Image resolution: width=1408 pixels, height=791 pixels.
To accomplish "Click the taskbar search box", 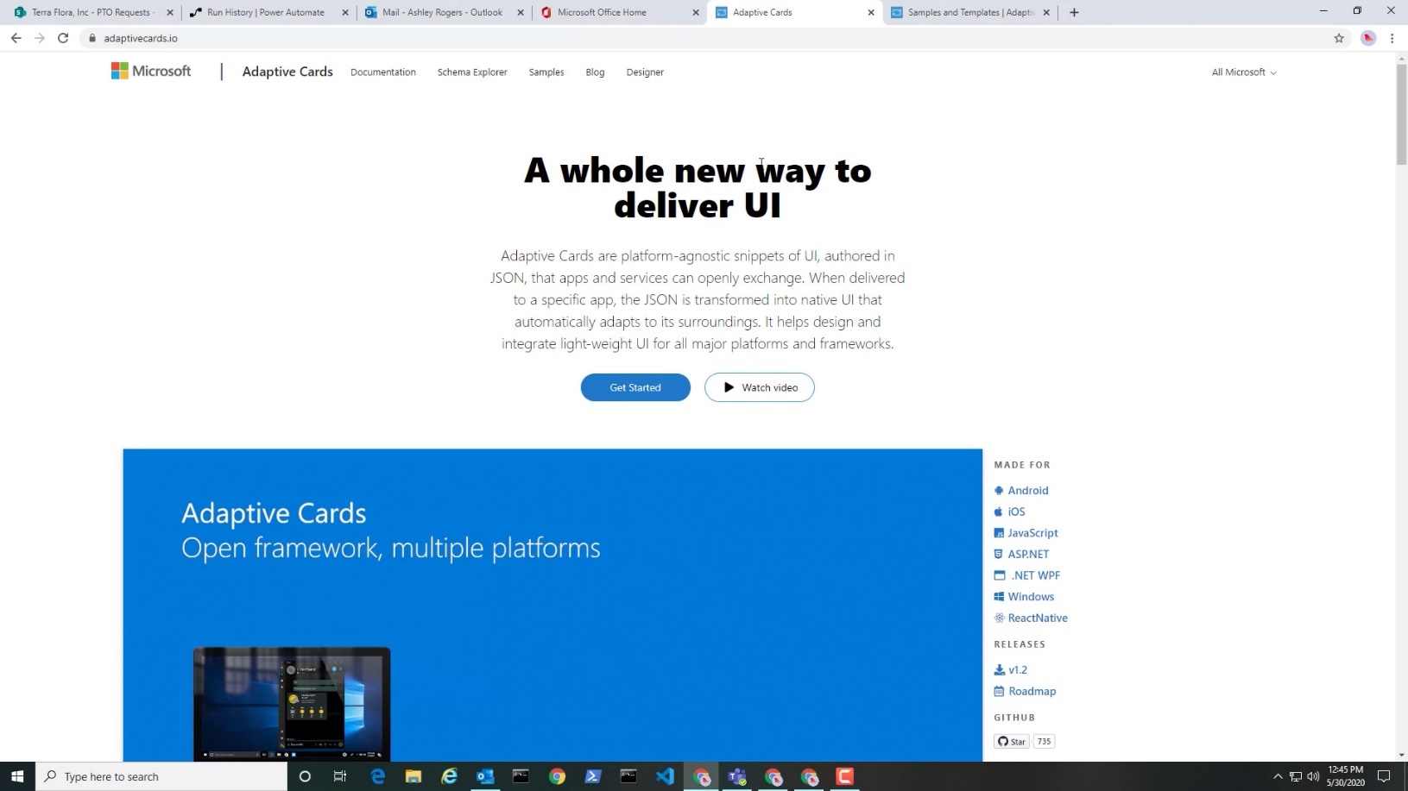I will (161, 776).
